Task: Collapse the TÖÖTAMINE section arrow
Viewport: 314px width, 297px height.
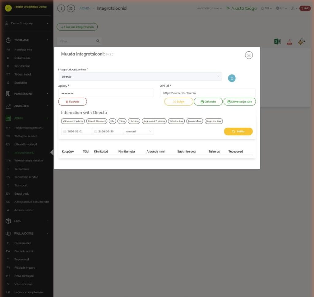Action: coord(48,40)
